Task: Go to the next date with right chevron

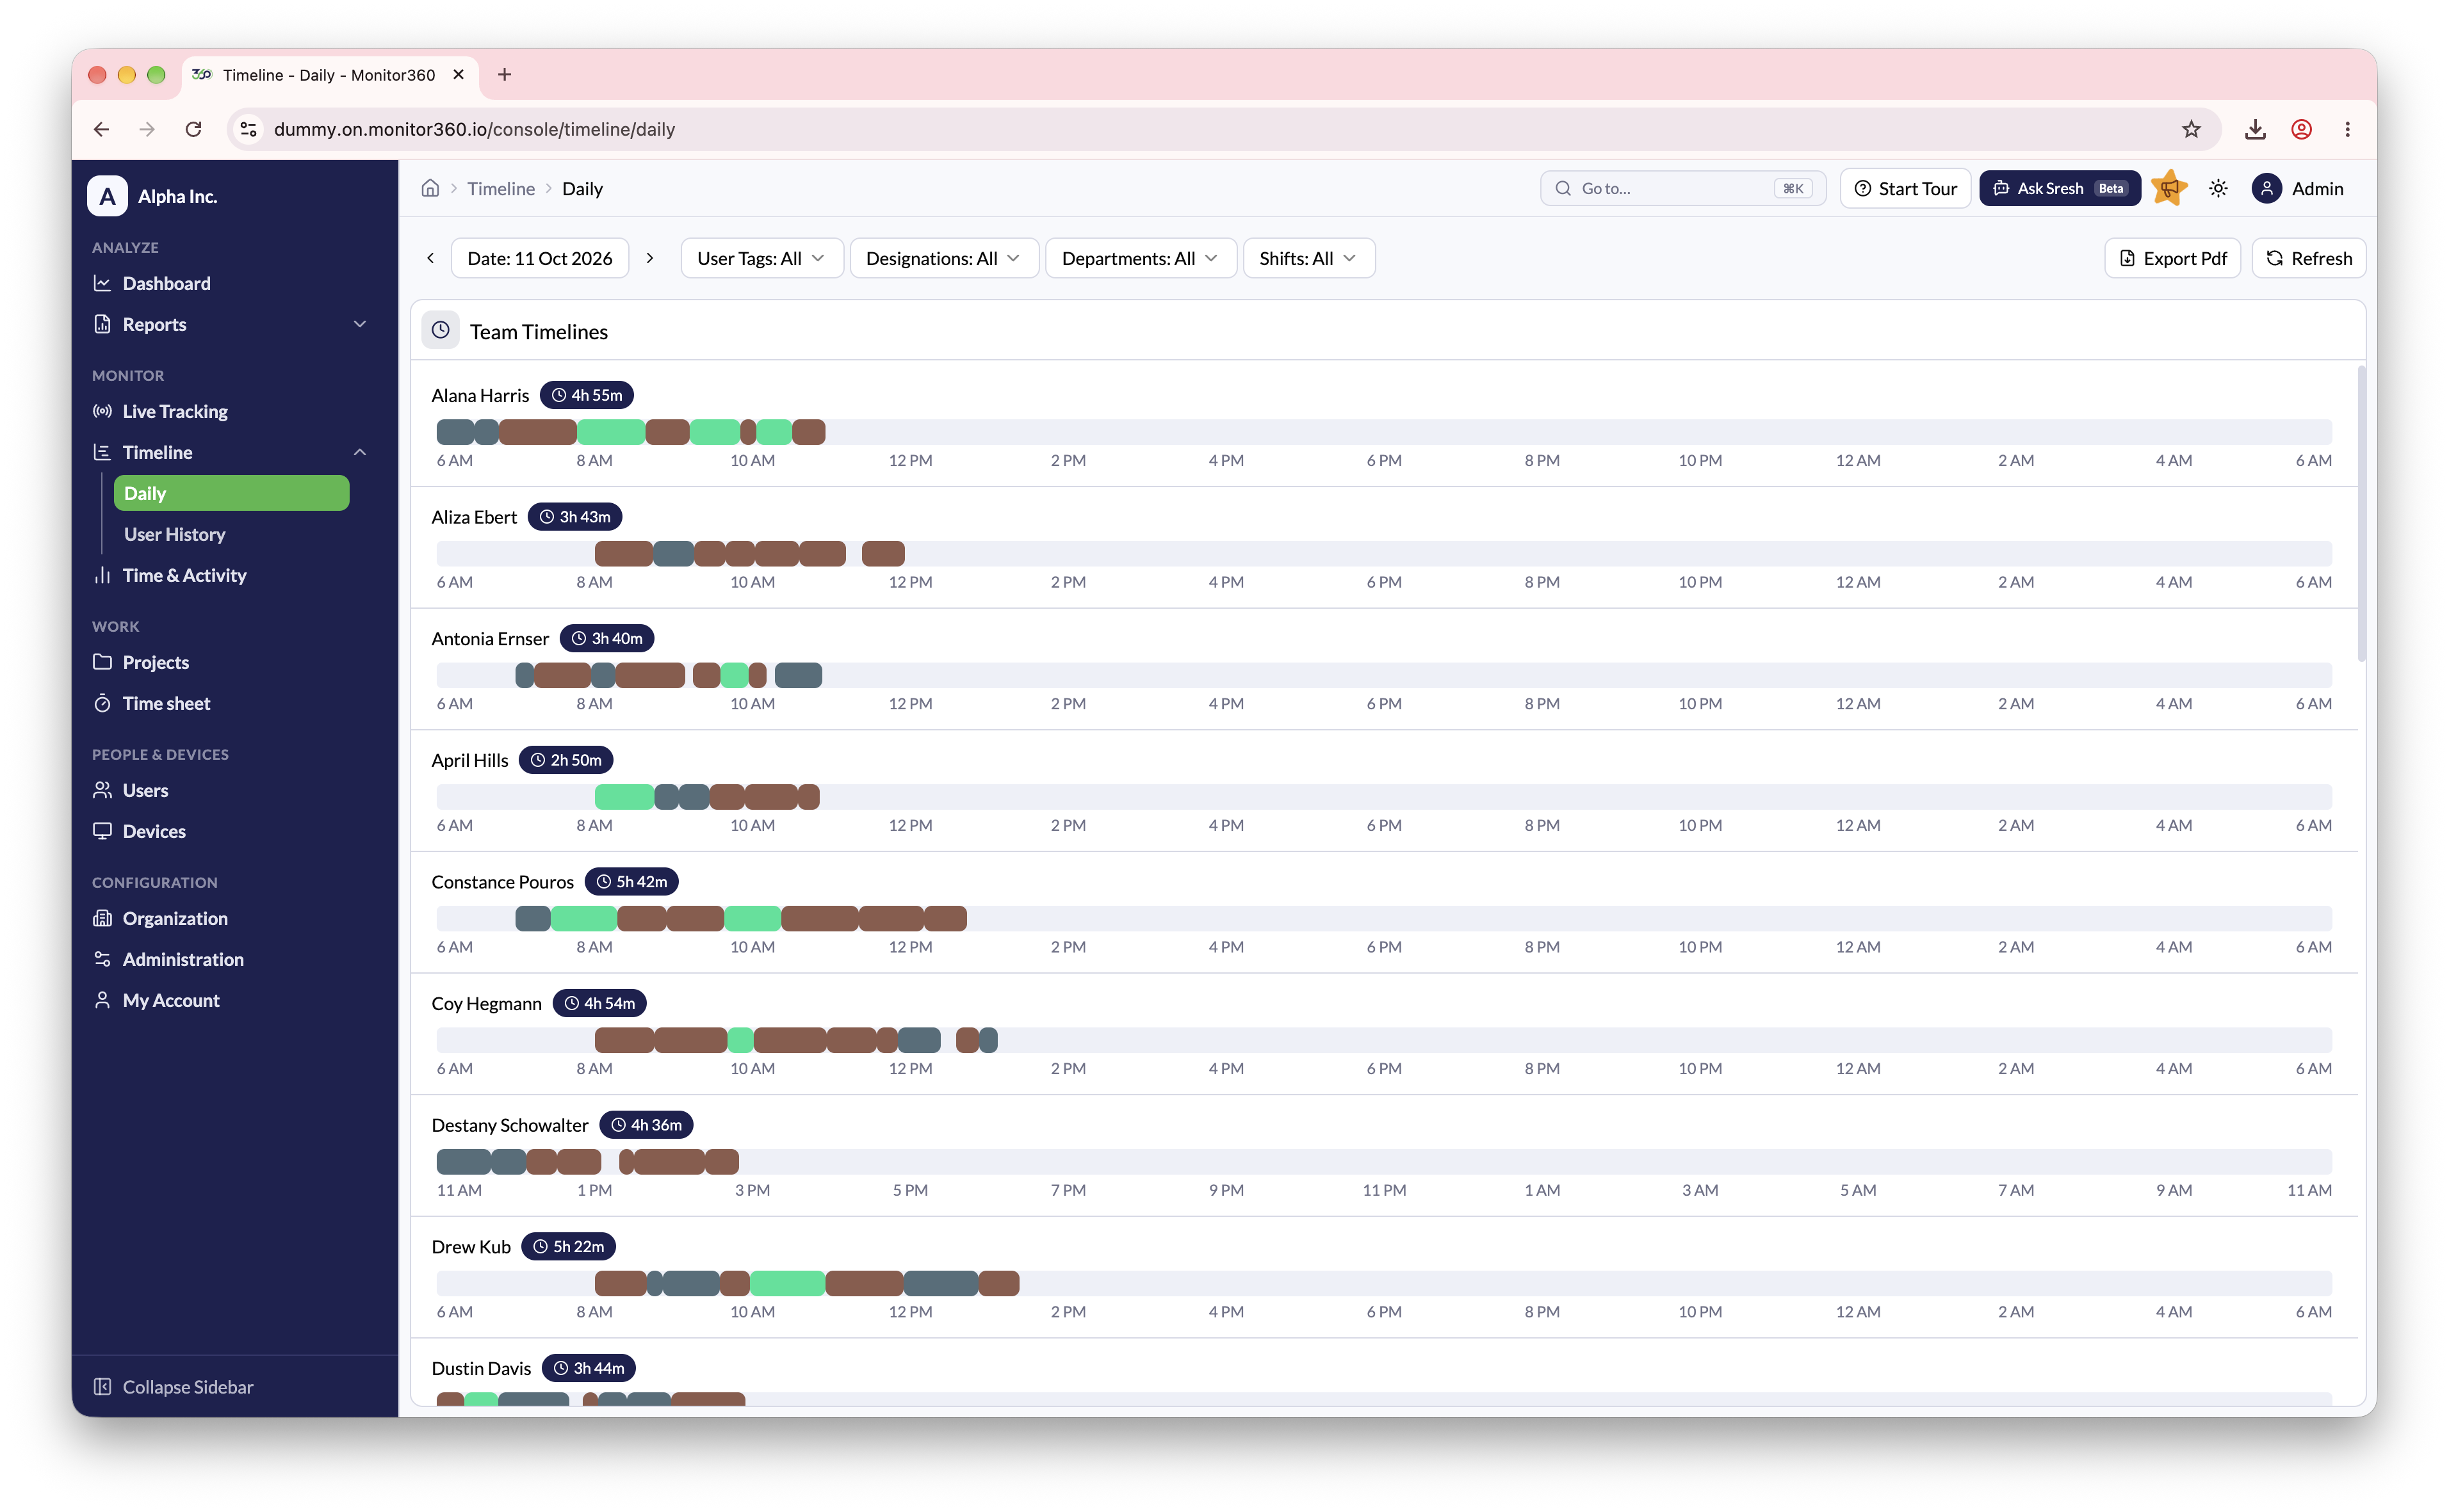Action: 650,258
